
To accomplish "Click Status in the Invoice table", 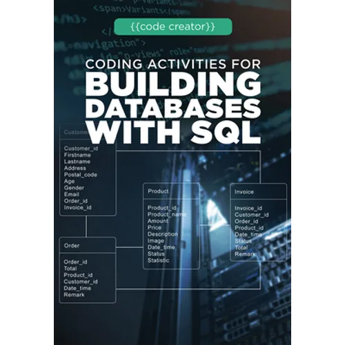I will [x=243, y=241].
